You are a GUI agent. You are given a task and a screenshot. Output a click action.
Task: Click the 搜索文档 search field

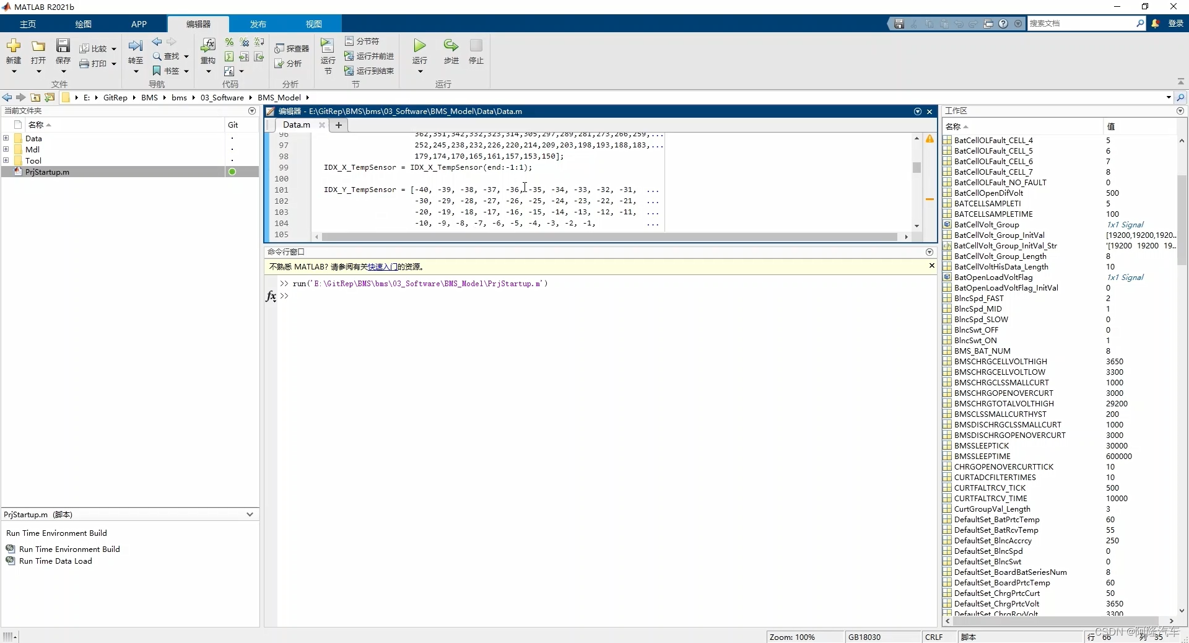(x=1081, y=24)
